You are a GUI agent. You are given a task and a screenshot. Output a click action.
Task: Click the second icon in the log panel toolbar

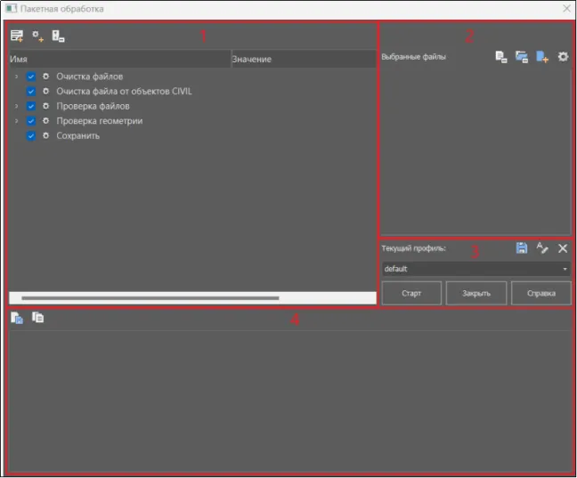click(x=37, y=318)
